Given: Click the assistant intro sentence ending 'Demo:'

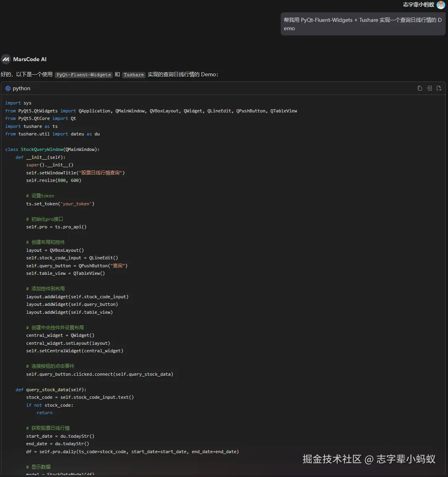Looking at the screenshot, I should pyautogui.click(x=109, y=74).
